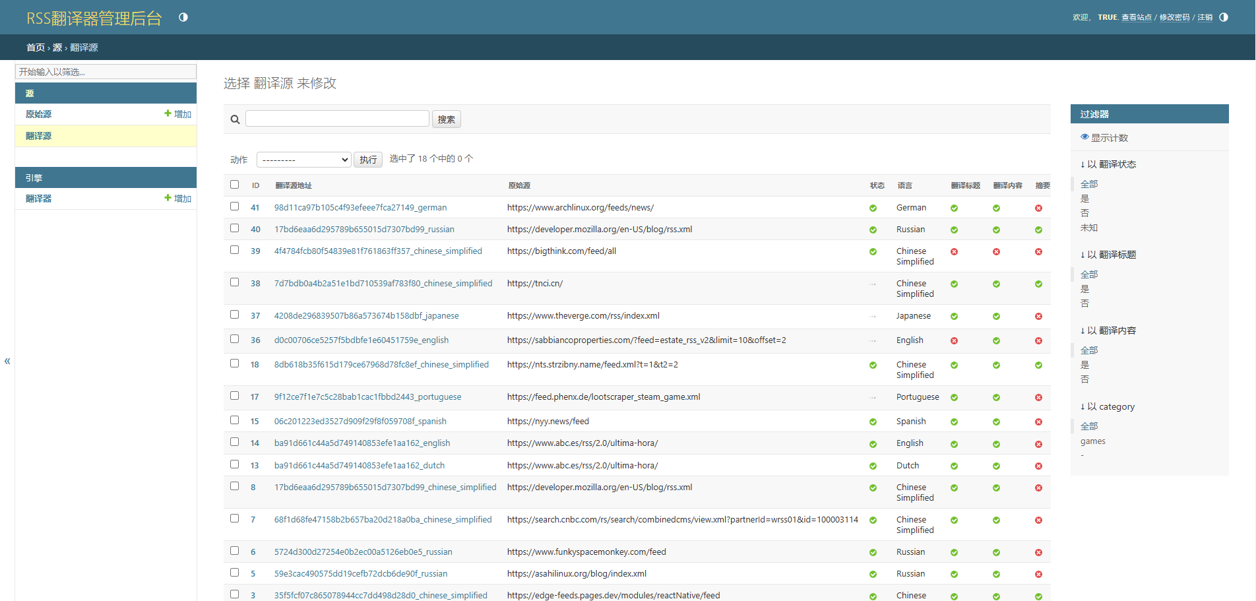Click translate-title check for row 7
This screenshot has width=1256, height=601.
pyautogui.click(x=954, y=521)
